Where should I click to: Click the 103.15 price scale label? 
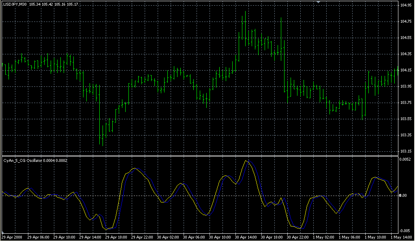pos(406,151)
